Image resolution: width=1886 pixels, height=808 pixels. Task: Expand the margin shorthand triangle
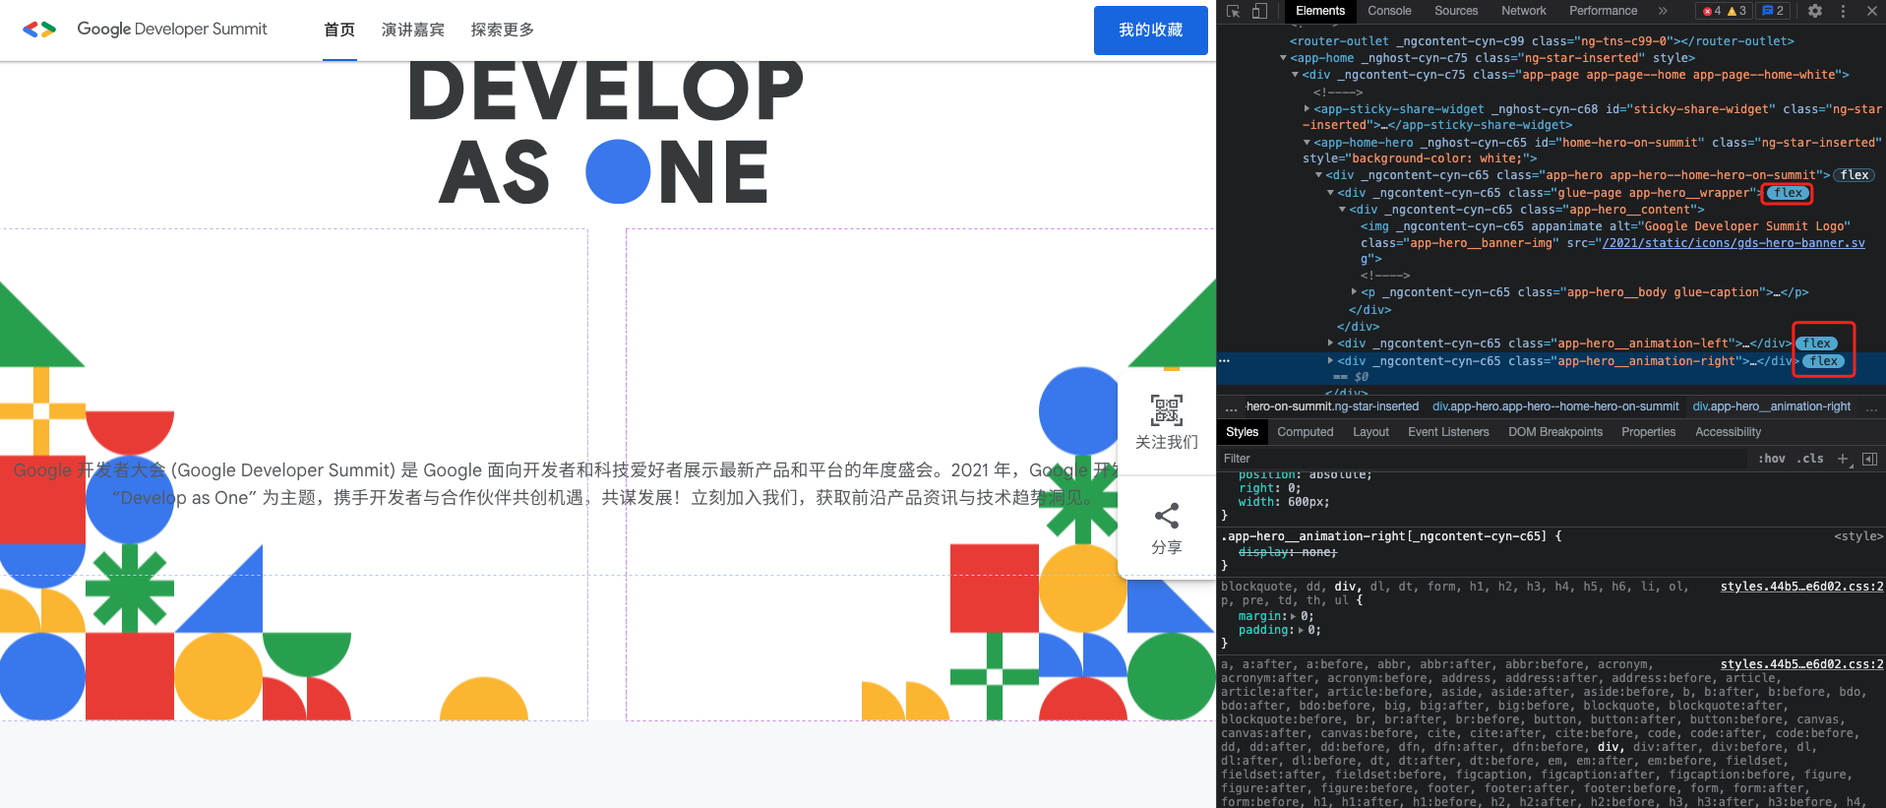(1295, 616)
